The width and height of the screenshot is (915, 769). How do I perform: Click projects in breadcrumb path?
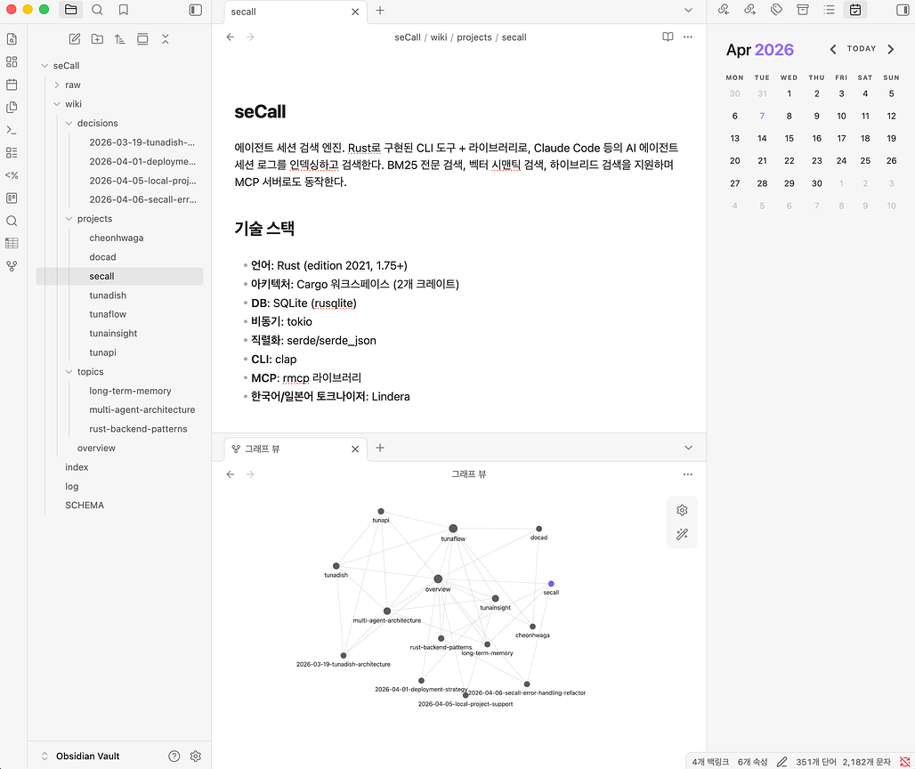[474, 37]
